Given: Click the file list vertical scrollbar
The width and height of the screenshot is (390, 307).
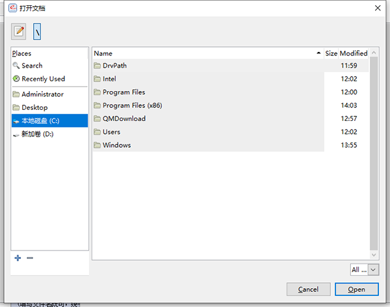Looking at the screenshot, I should pyautogui.click(x=374, y=156).
